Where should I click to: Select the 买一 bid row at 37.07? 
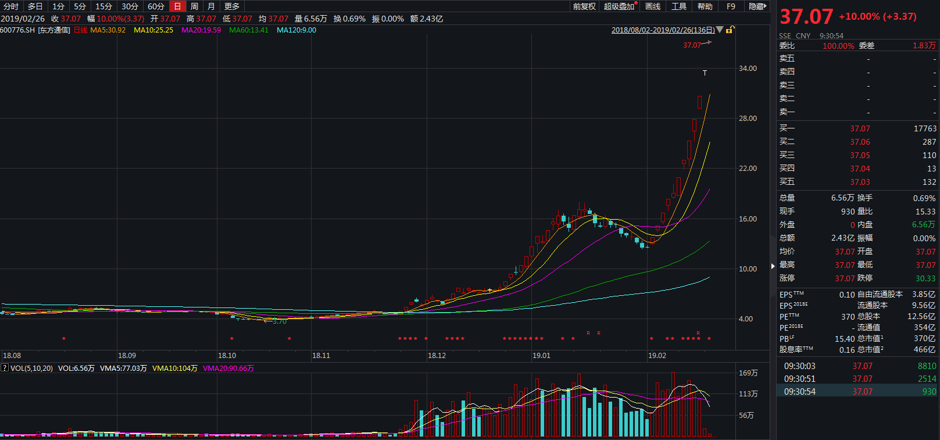click(x=857, y=128)
